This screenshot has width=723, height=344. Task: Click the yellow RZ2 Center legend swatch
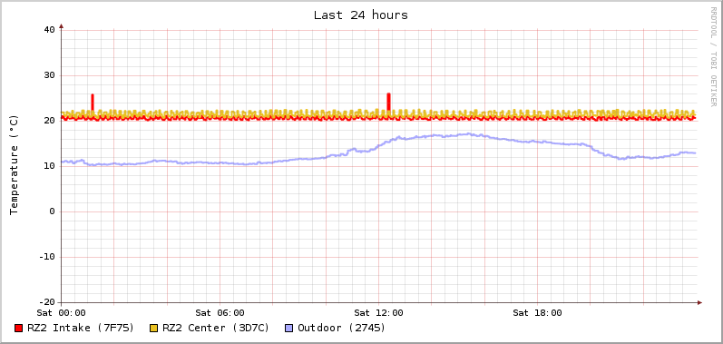(154, 329)
